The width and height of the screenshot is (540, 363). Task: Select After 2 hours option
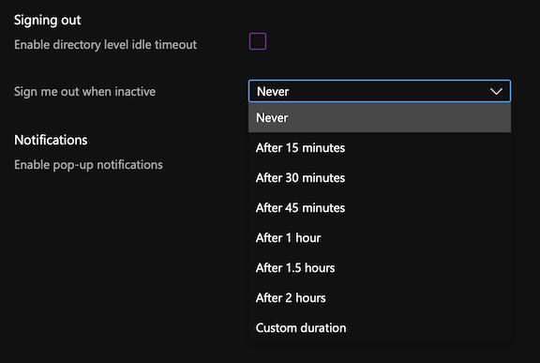(380, 297)
